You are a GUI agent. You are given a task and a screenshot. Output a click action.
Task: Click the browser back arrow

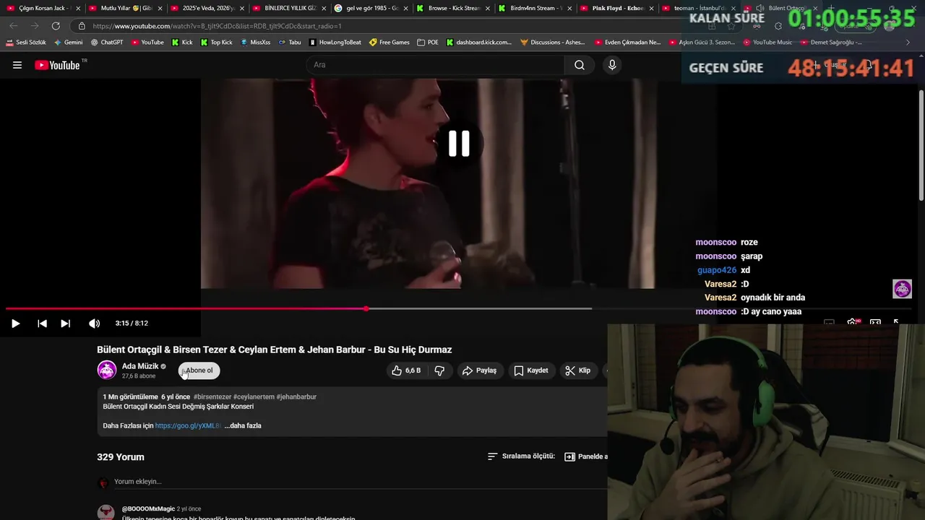[x=14, y=26]
